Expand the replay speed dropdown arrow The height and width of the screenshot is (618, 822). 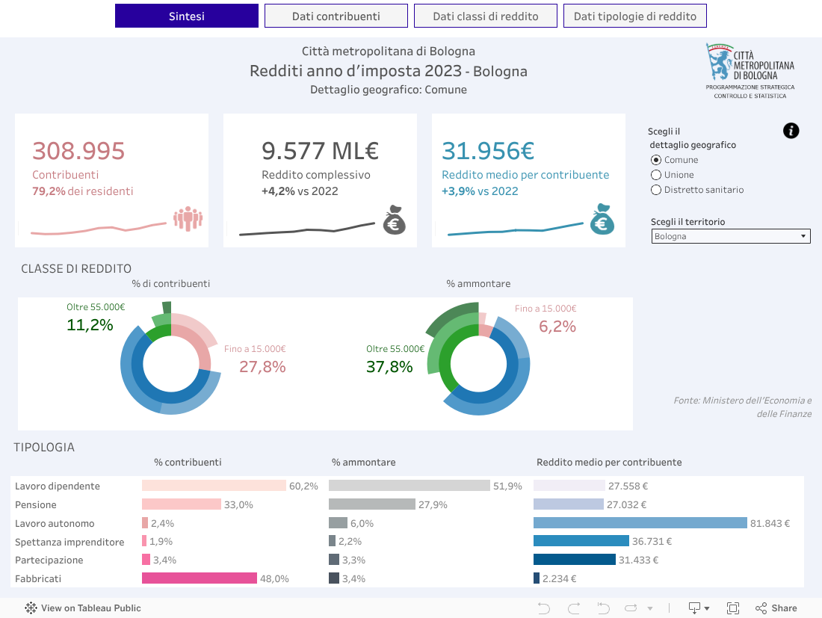pyautogui.click(x=650, y=608)
